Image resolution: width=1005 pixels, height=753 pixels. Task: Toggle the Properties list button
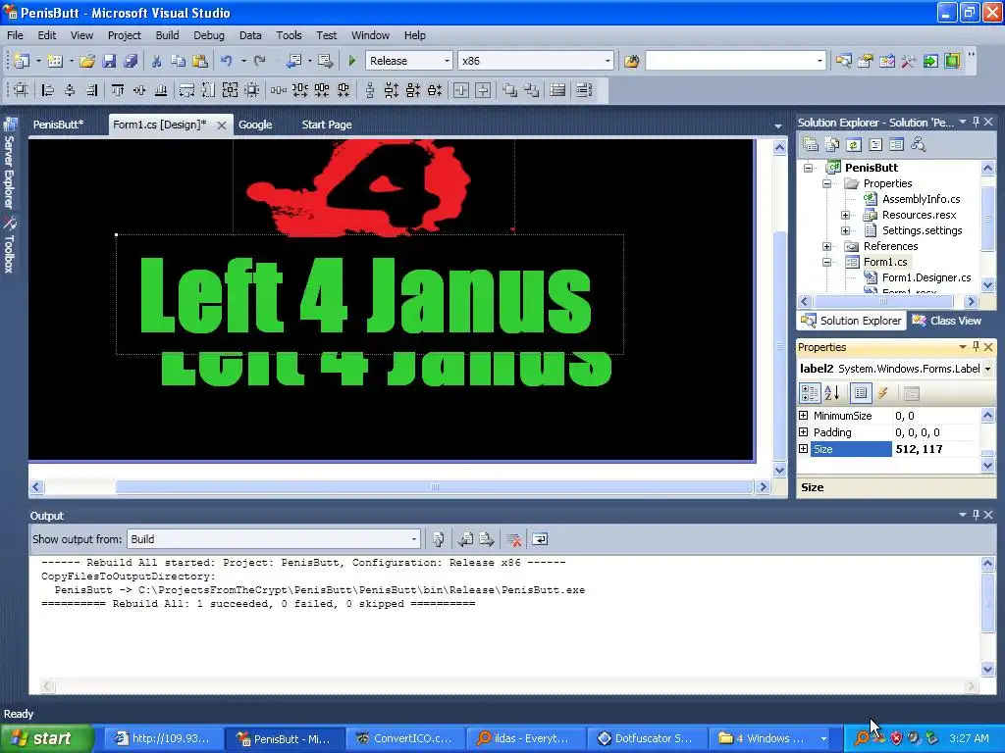pos(861,393)
